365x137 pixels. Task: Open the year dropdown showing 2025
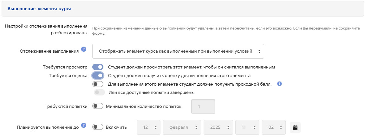218,127
